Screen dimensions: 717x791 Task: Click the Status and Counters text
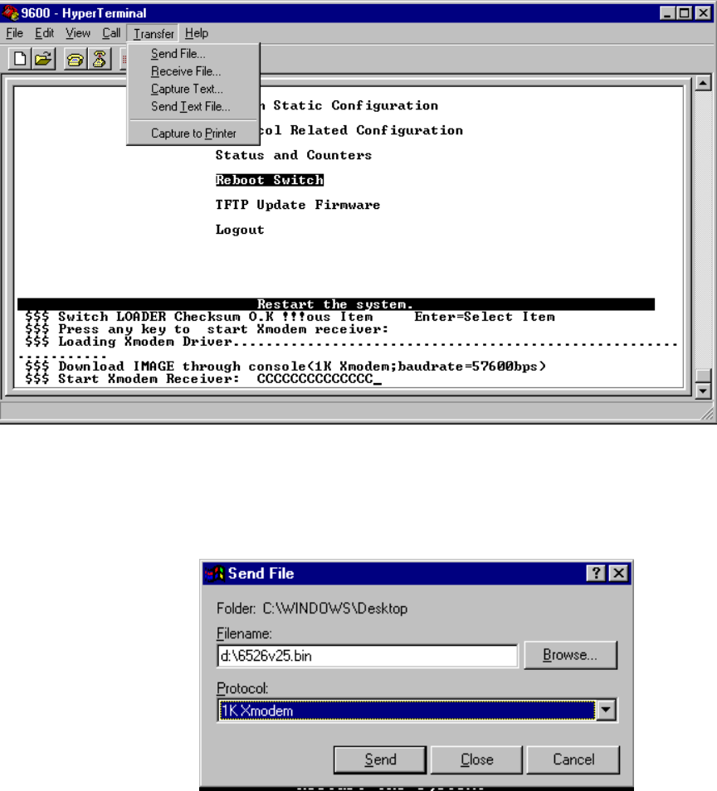tap(294, 155)
